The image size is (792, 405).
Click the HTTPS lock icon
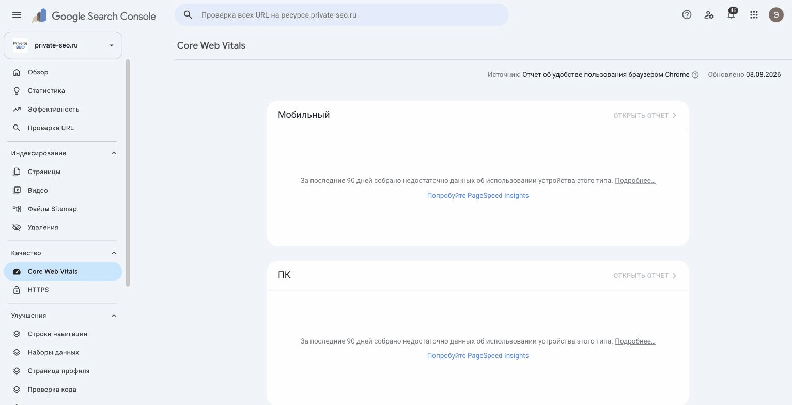click(x=17, y=290)
